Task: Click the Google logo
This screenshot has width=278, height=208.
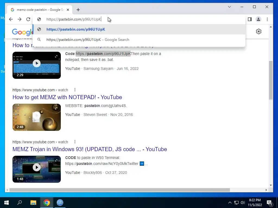Action: point(23,32)
